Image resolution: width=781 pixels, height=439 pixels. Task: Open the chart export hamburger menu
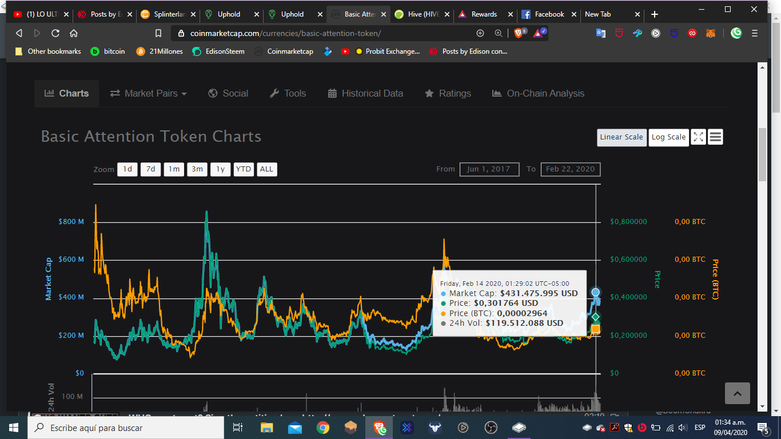[715, 137]
